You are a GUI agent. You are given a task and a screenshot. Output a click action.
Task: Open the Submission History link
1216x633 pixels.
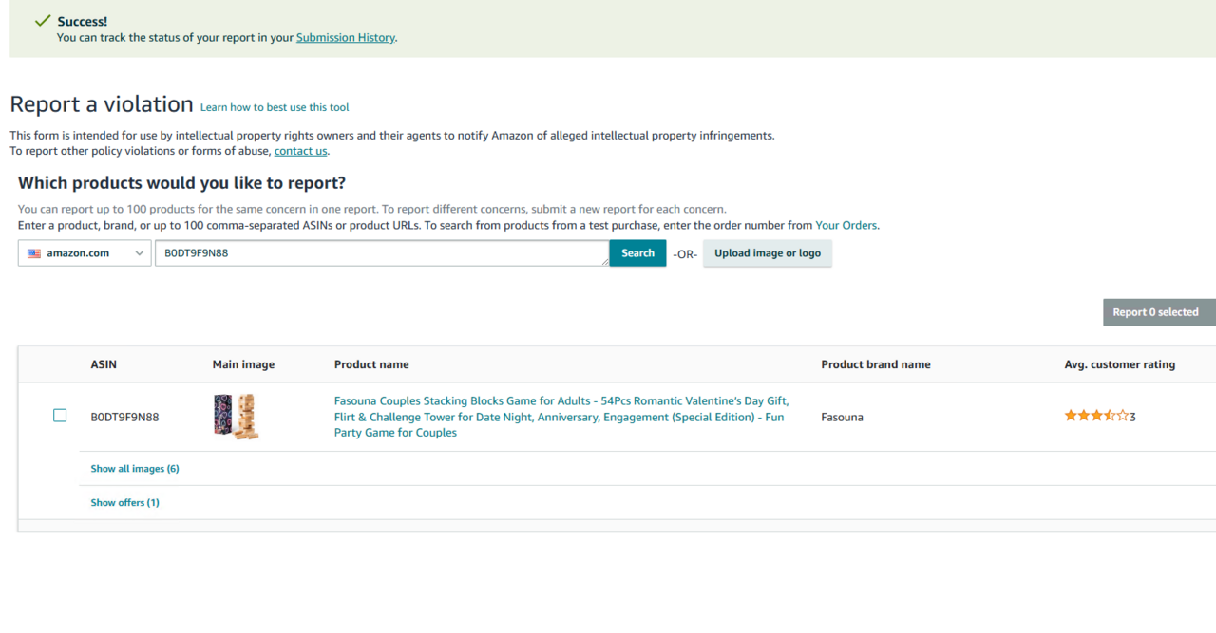coord(345,38)
